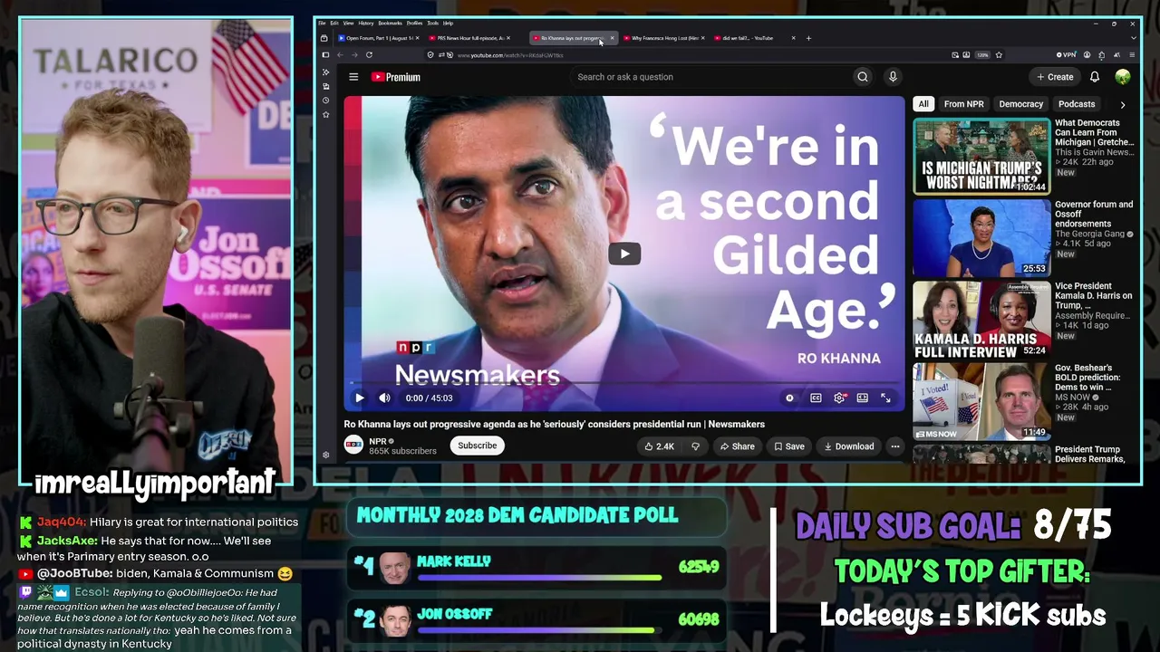1160x652 pixels.
Task: Open the video player settings gear
Action: click(x=839, y=398)
